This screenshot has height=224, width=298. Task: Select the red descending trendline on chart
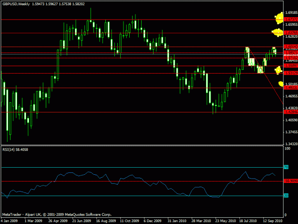point(266,76)
